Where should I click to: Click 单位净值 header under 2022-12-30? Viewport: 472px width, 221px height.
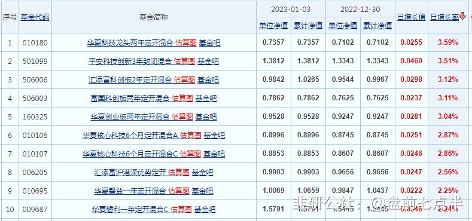point(343,26)
